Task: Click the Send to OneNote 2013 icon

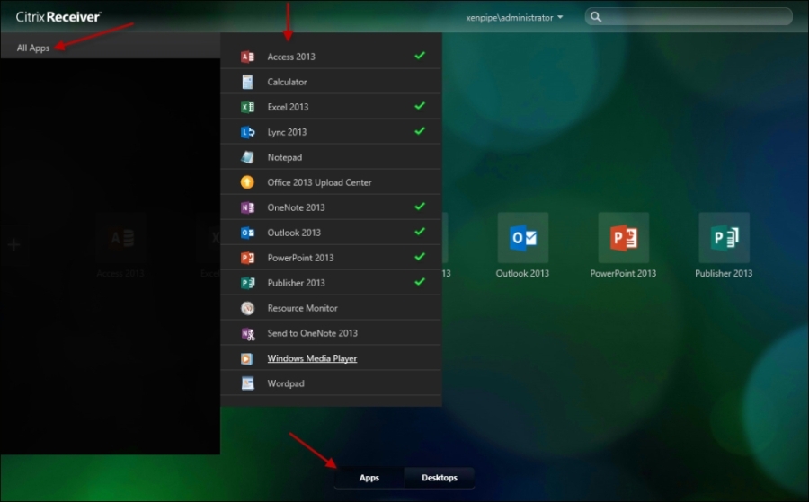Action: pyautogui.click(x=248, y=333)
